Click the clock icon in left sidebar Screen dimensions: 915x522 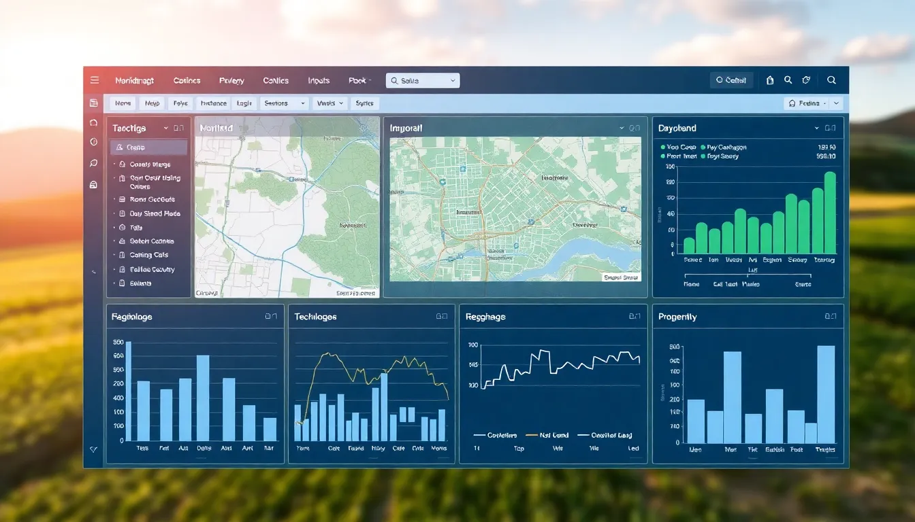(x=94, y=142)
